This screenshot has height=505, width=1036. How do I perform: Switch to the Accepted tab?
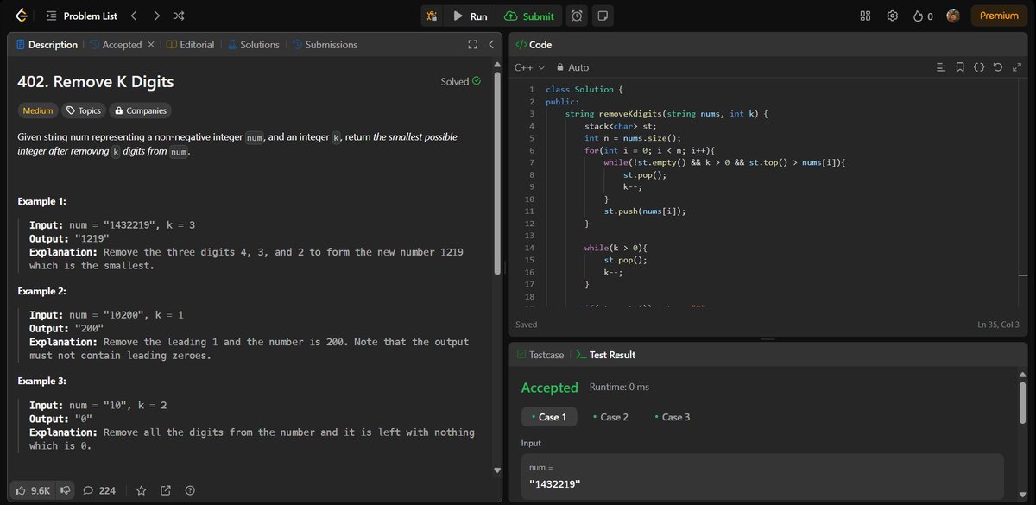click(116, 45)
